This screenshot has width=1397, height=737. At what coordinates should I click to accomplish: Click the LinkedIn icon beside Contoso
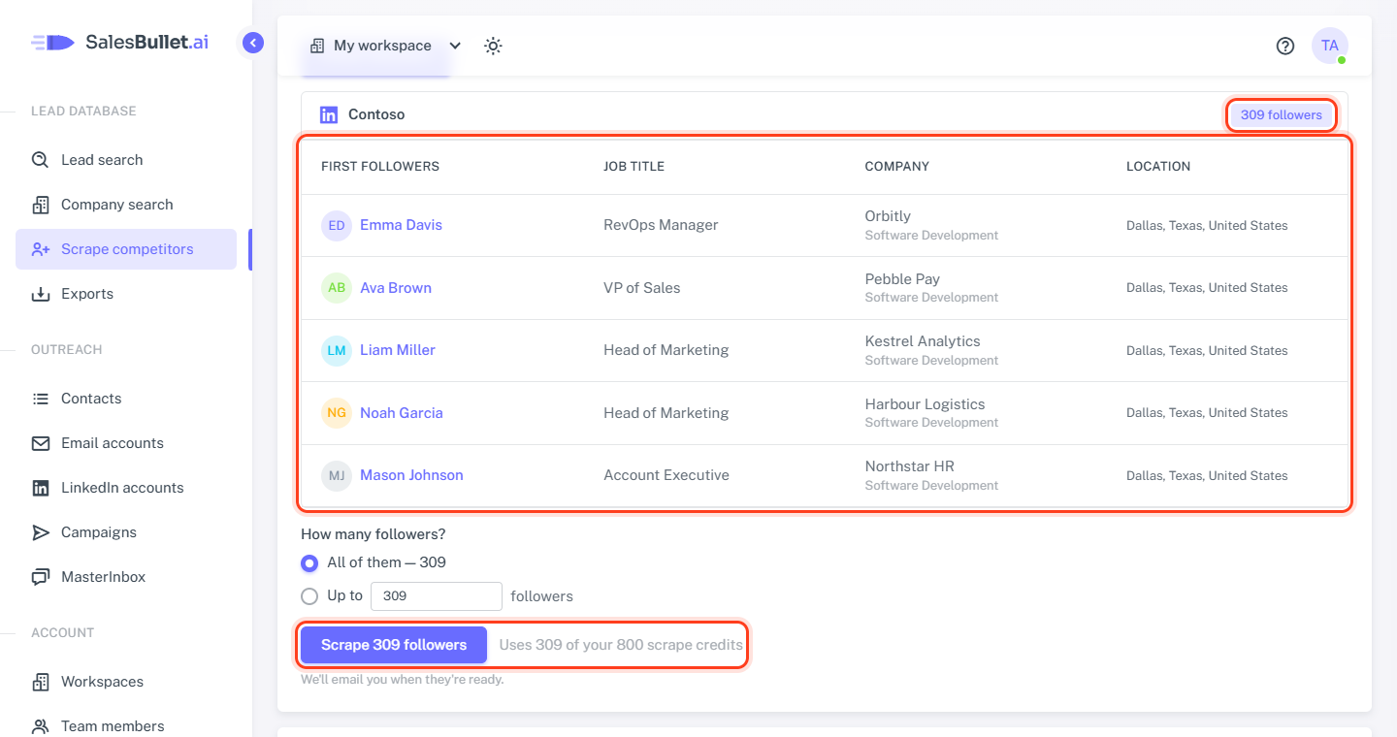[329, 114]
